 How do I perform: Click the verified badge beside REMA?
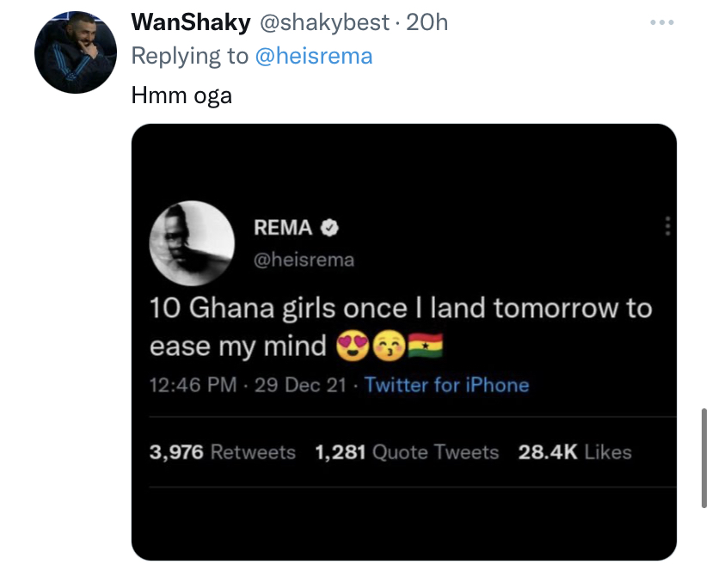pos(330,228)
